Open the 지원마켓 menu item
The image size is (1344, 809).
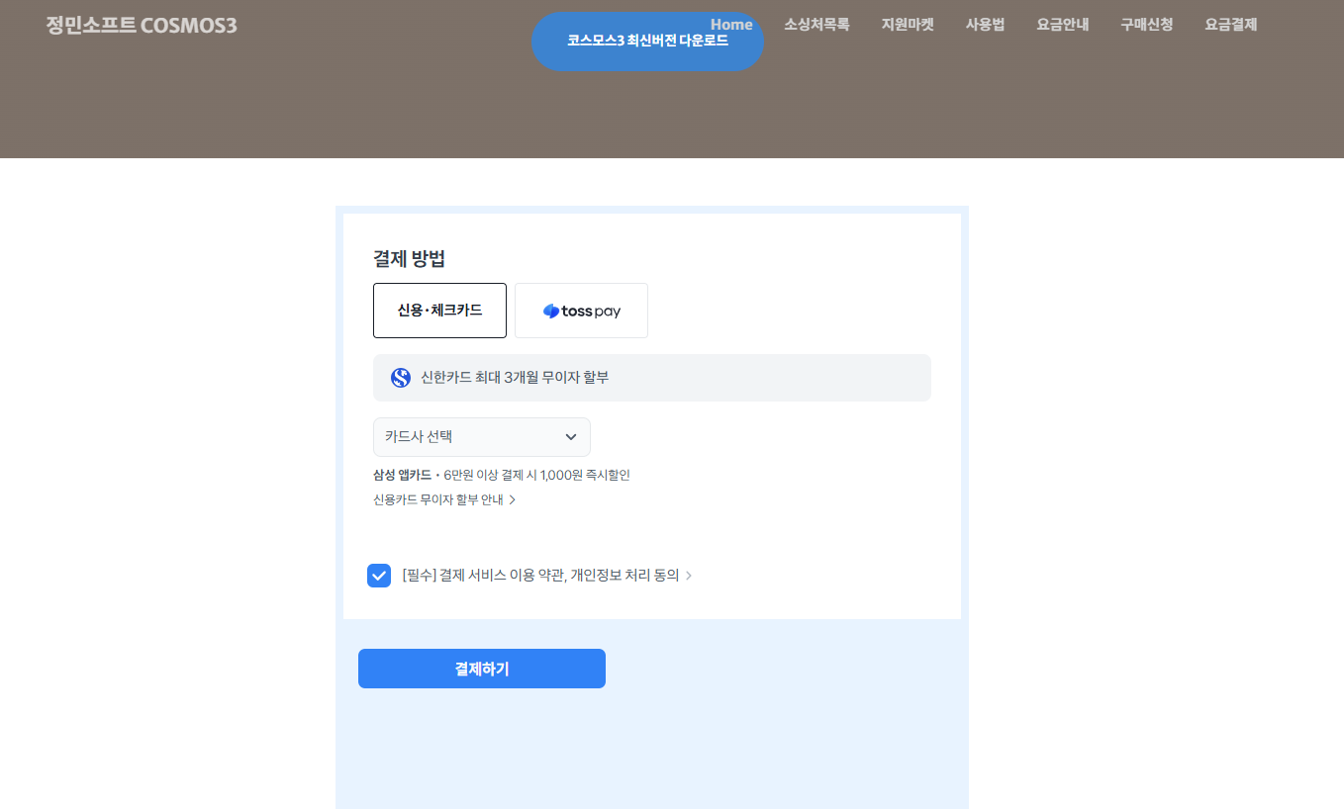pyautogui.click(x=908, y=25)
